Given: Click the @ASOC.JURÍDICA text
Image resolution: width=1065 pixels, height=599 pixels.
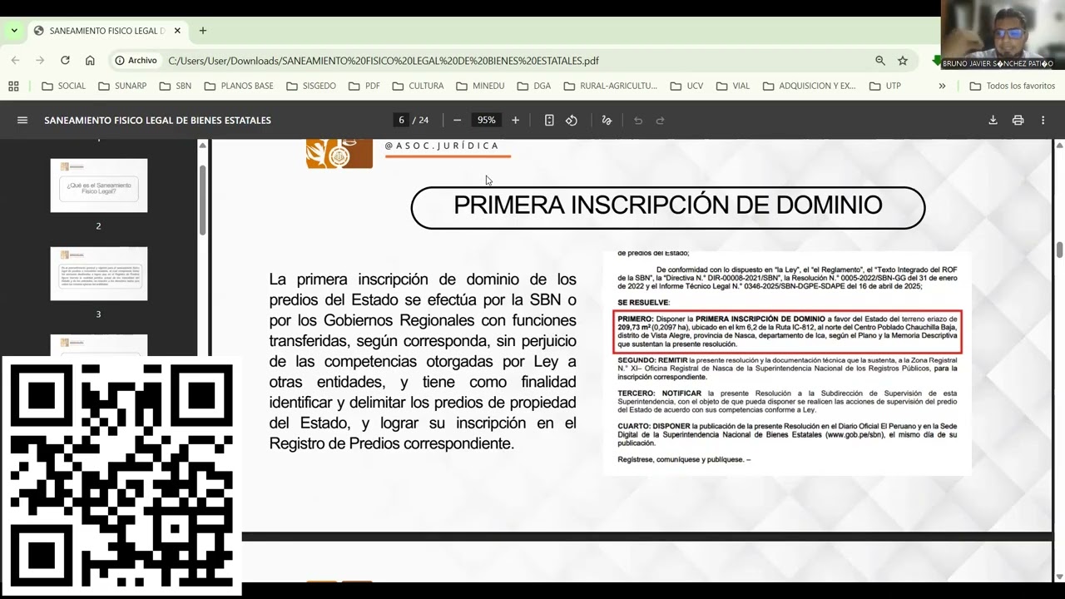Looking at the screenshot, I should coord(442,146).
